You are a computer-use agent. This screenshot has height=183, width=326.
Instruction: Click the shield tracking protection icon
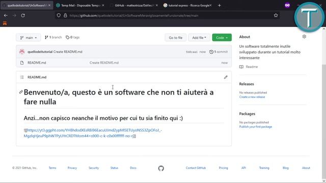point(59,15)
